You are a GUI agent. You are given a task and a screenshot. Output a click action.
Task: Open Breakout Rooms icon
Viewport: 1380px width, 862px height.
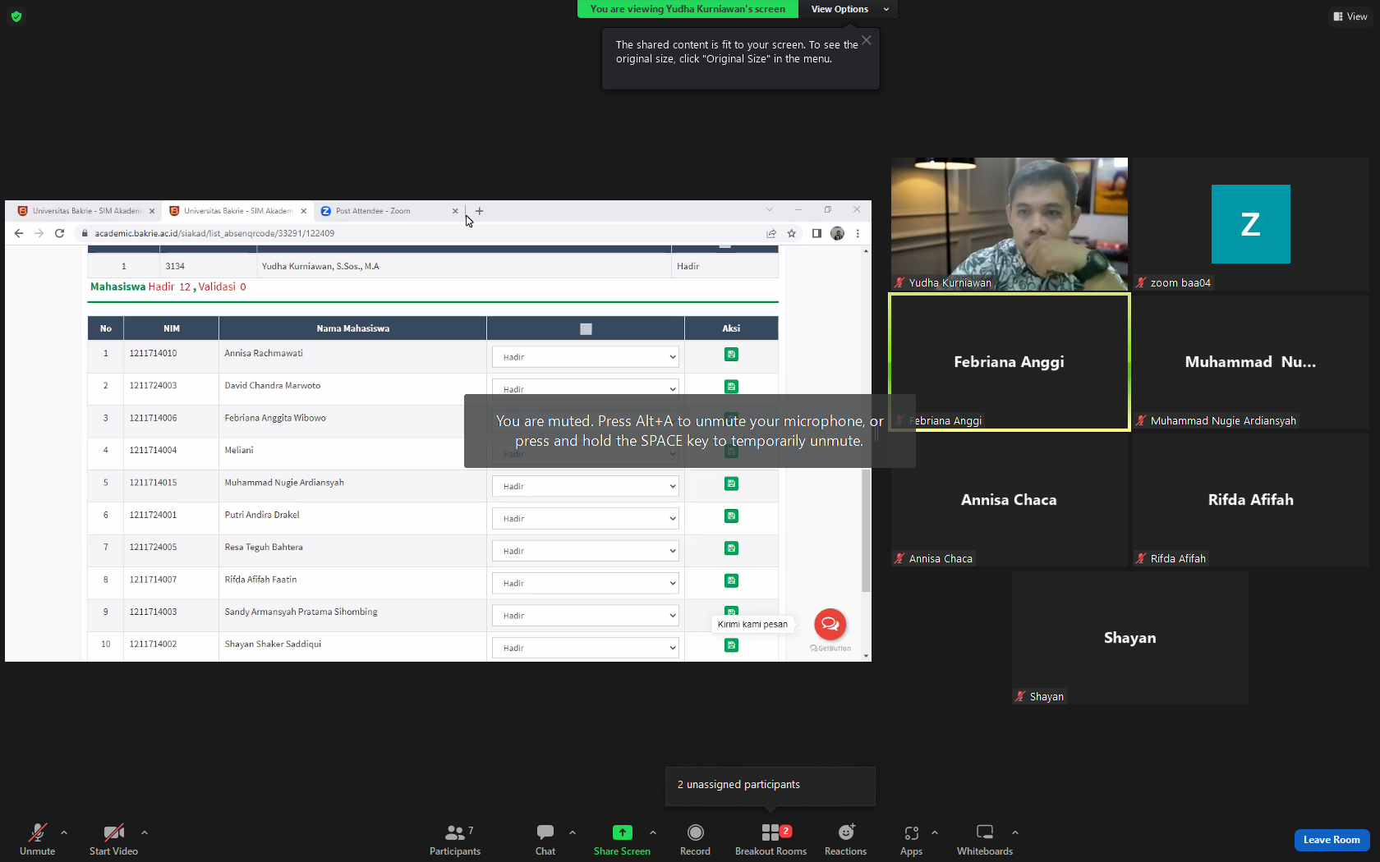pyautogui.click(x=770, y=832)
